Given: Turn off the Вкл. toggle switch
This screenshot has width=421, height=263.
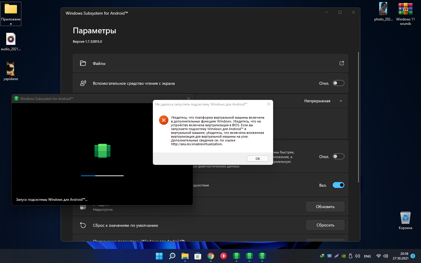Looking at the screenshot, I should pos(339,185).
